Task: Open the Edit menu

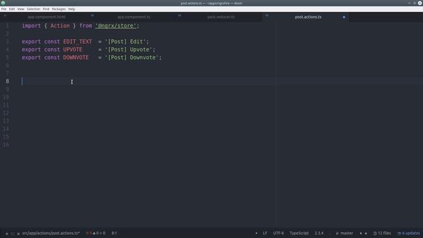Action: 12,9
